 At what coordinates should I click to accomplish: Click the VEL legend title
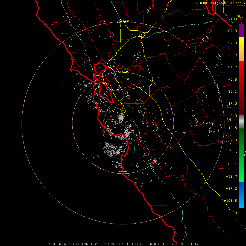240,16
